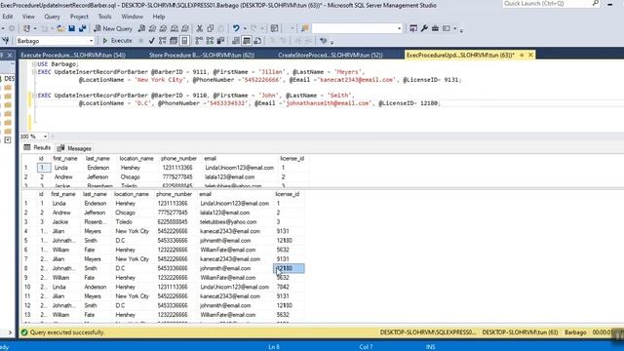Click 'Query executed successfully.' status text
Viewport: 624px width, 351px height.
pyautogui.click(x=67, y=332)
